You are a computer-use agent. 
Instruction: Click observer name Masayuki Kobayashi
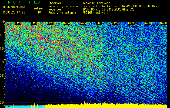click(x=97, y=3)
